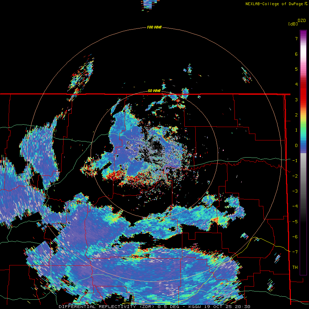The height and width of the screenshot is (309, 309).
Task: Click the 6 value on color scale
Action: [x=296, y=54]
